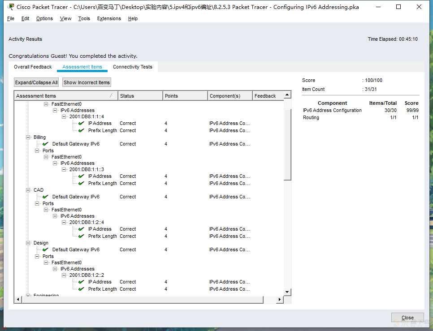
Task: Open the File menu
Action: 11,18
